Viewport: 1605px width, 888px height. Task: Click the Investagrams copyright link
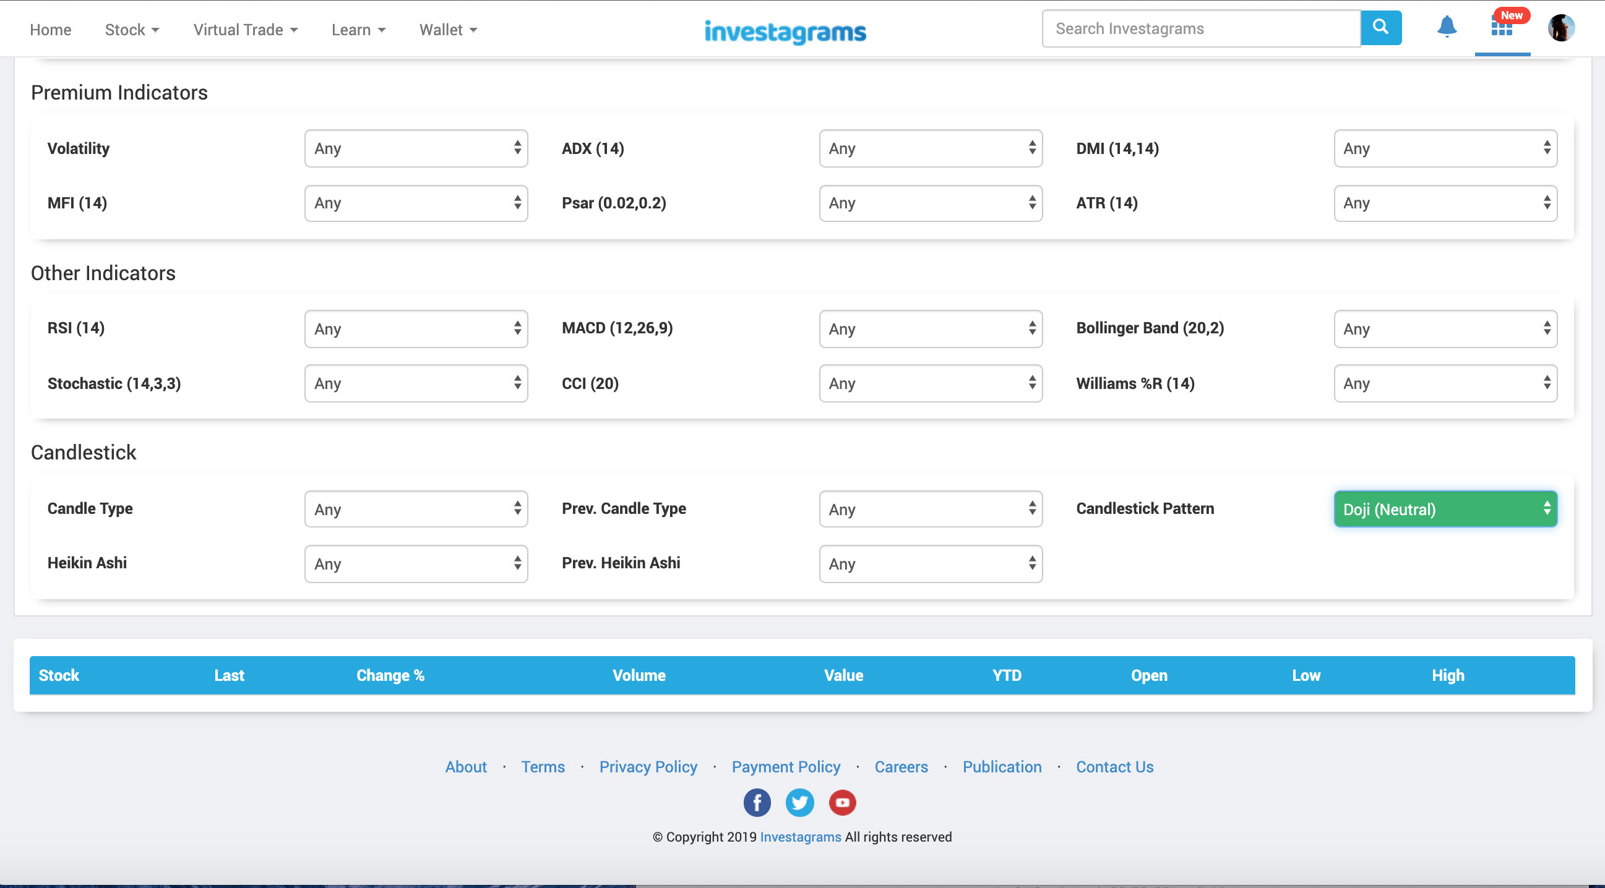(800, 836)
